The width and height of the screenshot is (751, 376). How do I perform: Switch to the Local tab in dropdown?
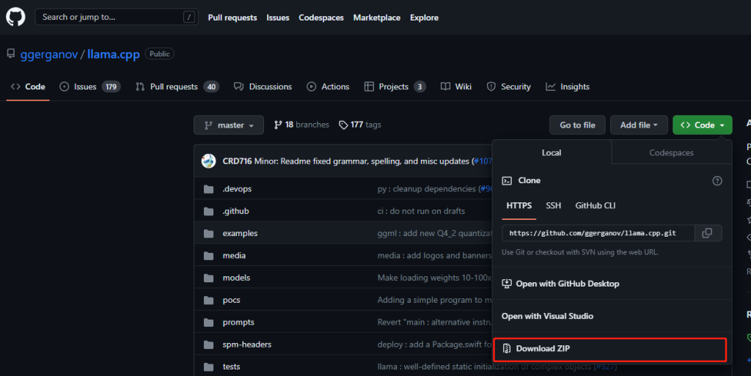(x=552, y=152)
